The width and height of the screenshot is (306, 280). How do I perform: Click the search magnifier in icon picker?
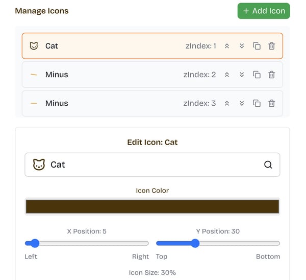point(268,165)
